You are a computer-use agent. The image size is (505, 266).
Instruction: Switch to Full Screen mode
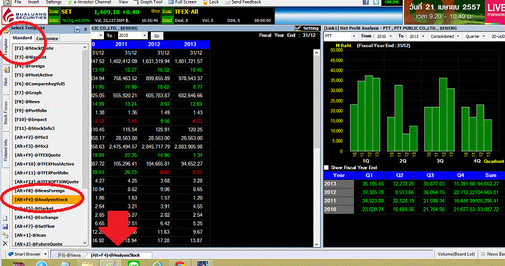[x=182, y=2]
